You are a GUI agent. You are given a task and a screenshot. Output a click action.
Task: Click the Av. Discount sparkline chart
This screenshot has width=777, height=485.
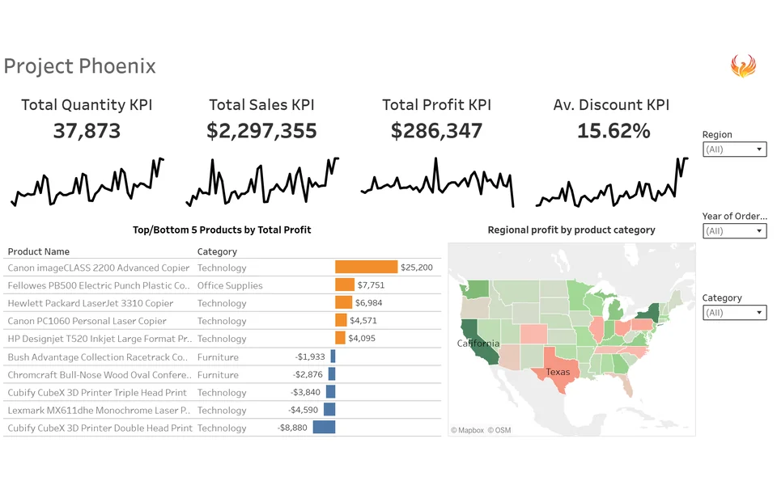(x=612, y=182)
